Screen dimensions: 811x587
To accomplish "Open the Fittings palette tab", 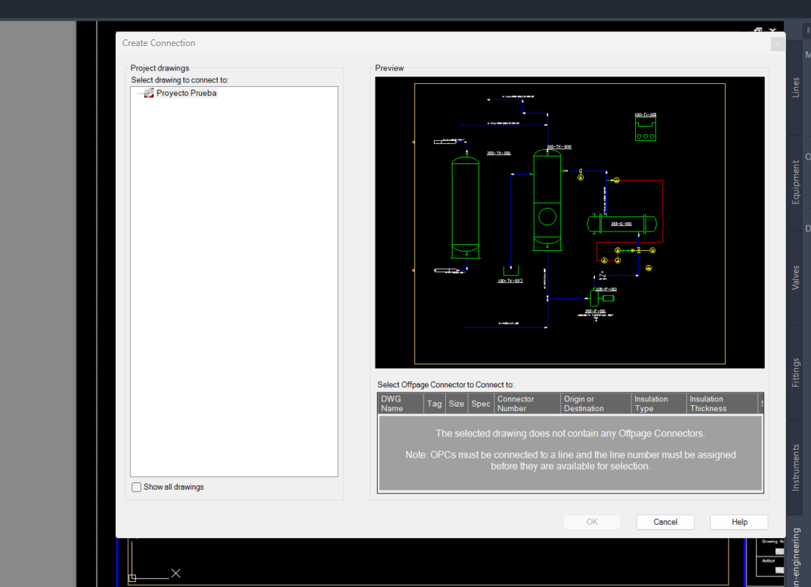I will point(796,373).
